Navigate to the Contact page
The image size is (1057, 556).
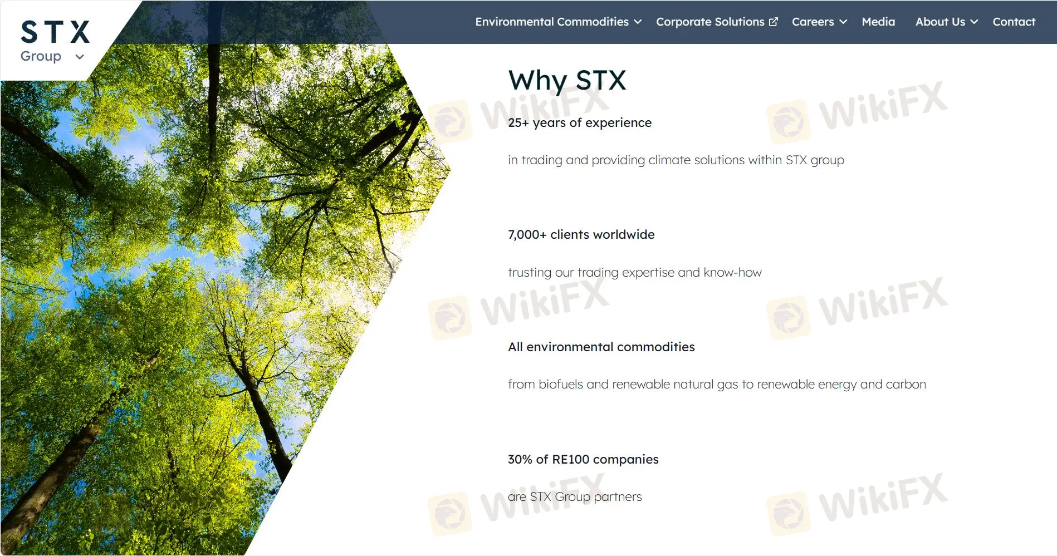(x=1014, y=22)
